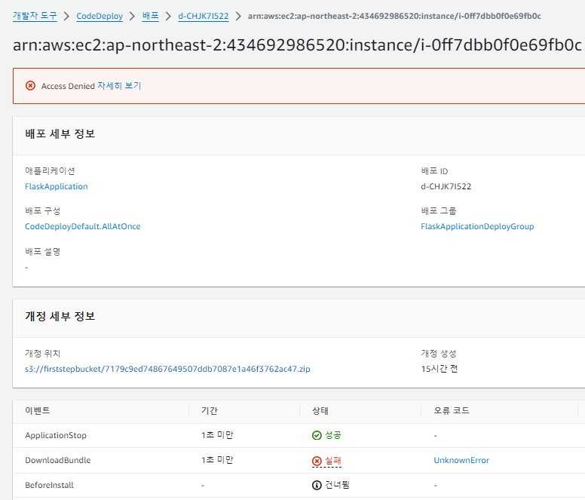Open deployment d-CHJK7I522 breadcrumb link
The image size is (585, 500).
pos(204,16)
